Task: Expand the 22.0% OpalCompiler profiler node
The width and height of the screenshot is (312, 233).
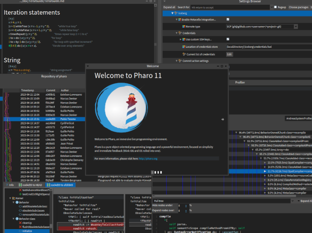Action: coord(265,163)
